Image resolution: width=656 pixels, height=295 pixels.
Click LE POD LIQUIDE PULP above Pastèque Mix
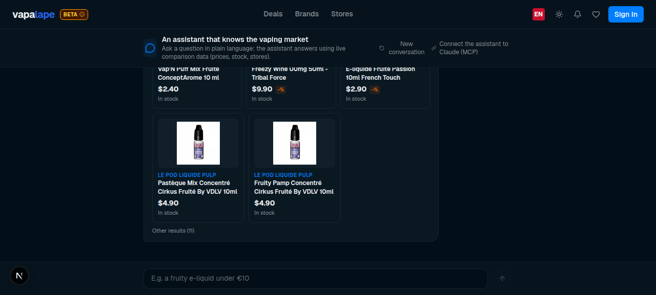point(187,175)
